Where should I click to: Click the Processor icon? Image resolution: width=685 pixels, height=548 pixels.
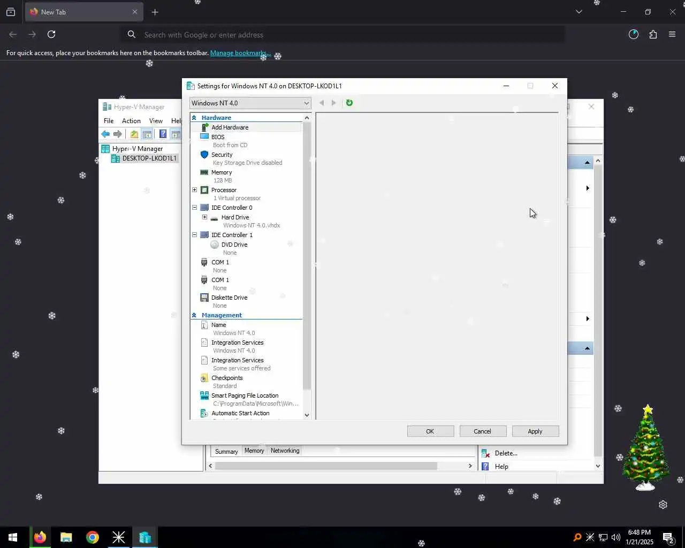pos(204,190)
